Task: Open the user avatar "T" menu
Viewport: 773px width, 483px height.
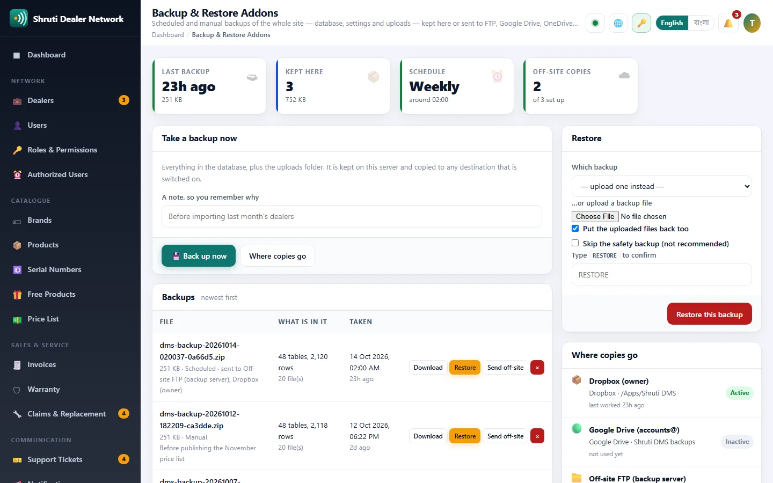Action: coord(752,23)
